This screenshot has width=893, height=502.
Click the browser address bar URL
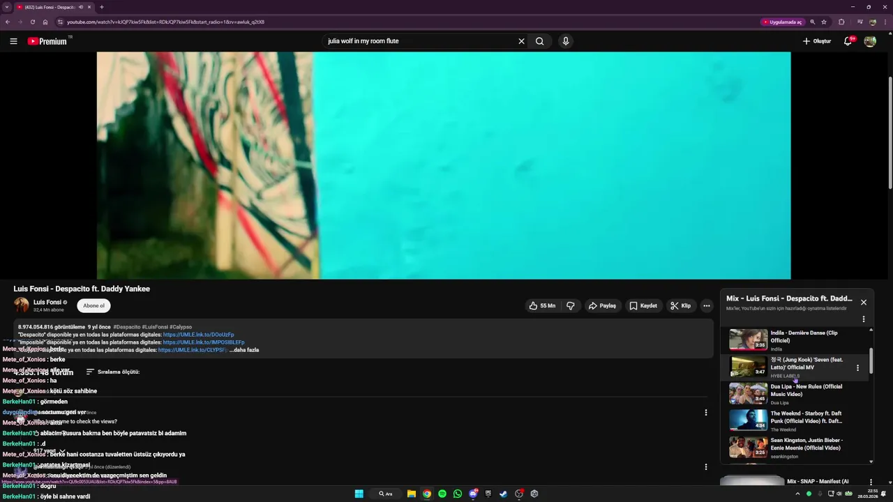[x=165, y=22]
